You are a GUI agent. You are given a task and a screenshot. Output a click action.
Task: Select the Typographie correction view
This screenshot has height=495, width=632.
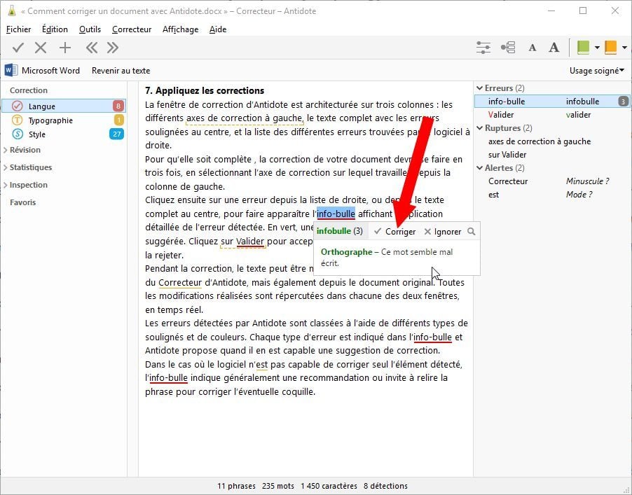[64, 120]
